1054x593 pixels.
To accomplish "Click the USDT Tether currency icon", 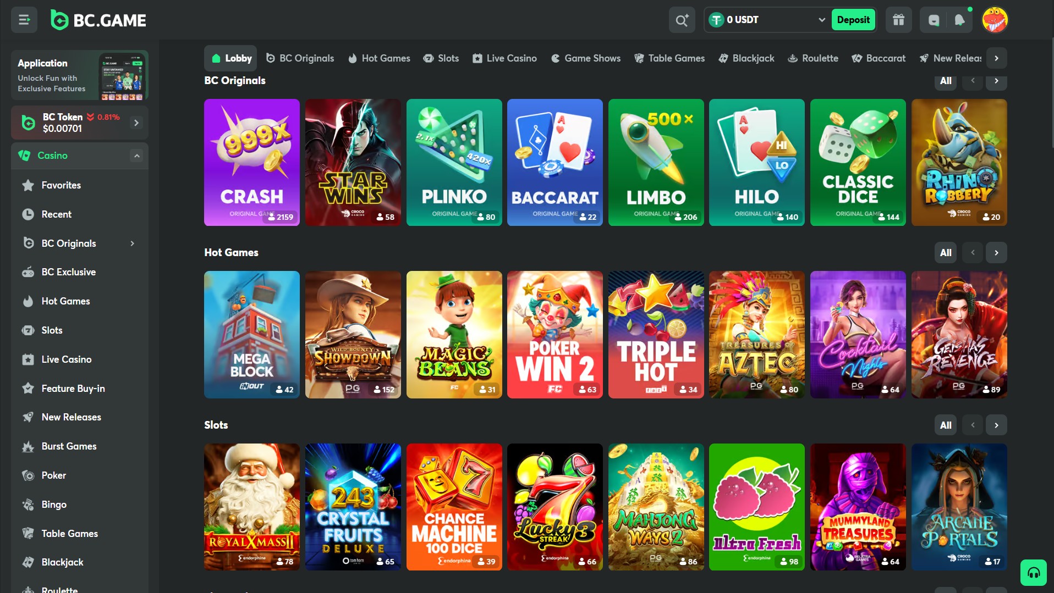I will coord(716,20).
